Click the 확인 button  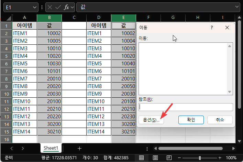(x=191, y=120)
